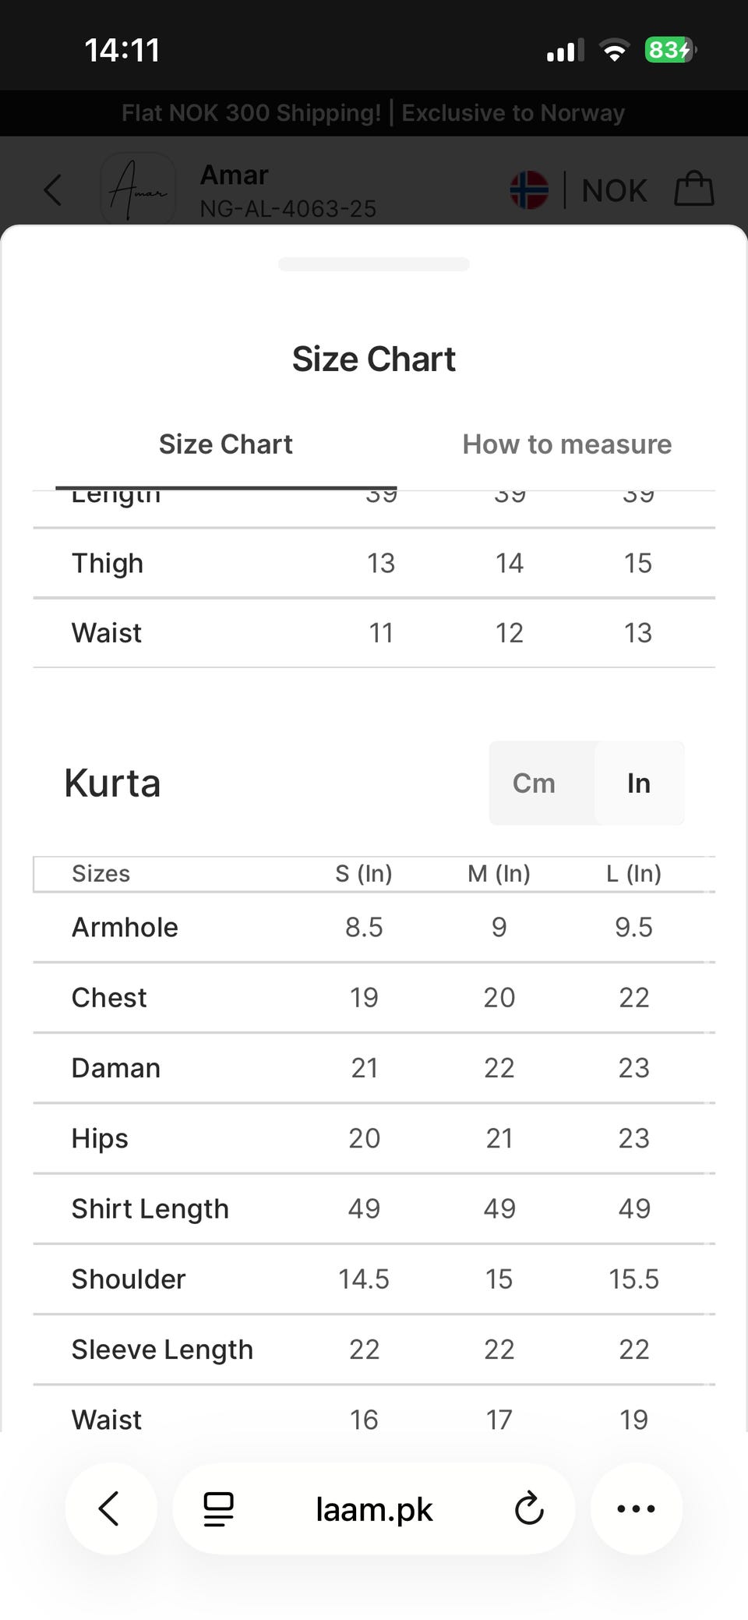Tap the laam.pk address field

(374, 1509)
